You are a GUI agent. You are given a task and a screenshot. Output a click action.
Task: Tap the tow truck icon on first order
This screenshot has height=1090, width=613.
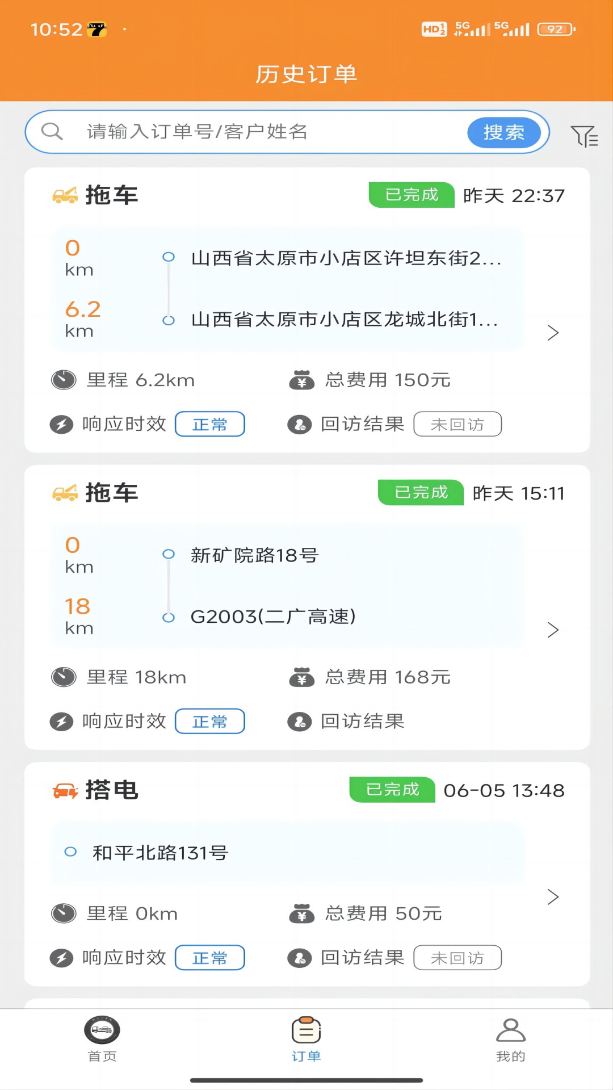tap(65, 195)
